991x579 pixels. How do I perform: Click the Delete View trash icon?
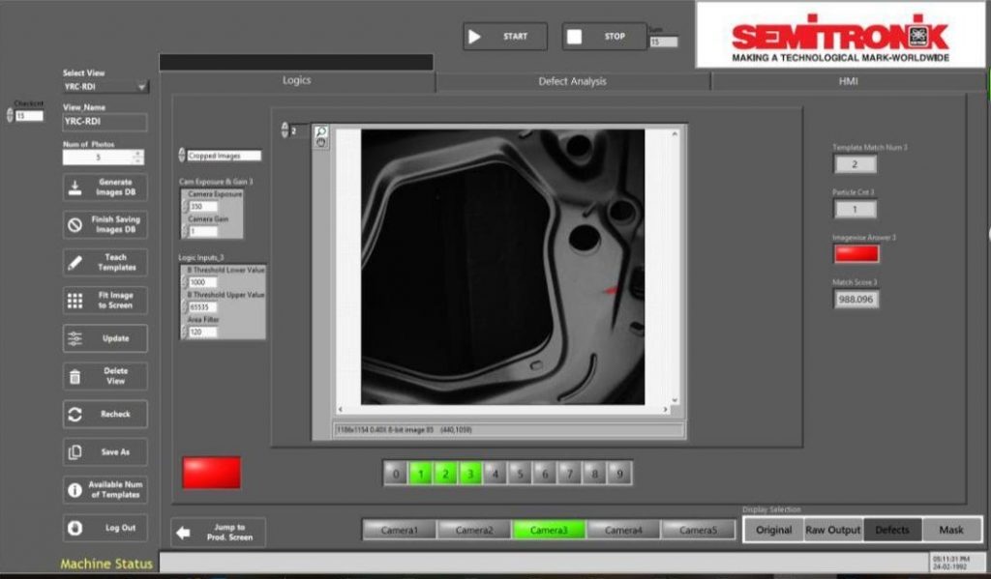[75, 376]
